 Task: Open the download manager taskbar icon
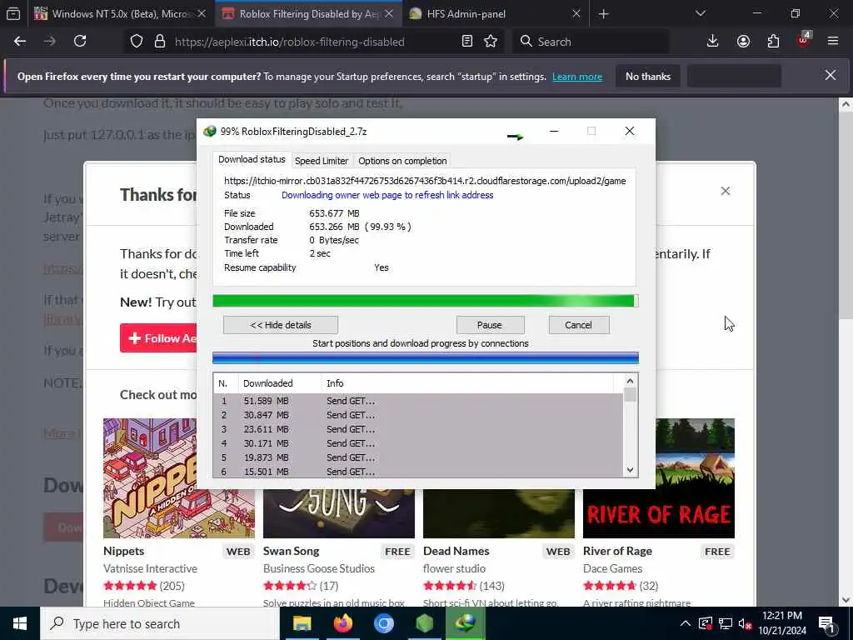pos(465,623)
